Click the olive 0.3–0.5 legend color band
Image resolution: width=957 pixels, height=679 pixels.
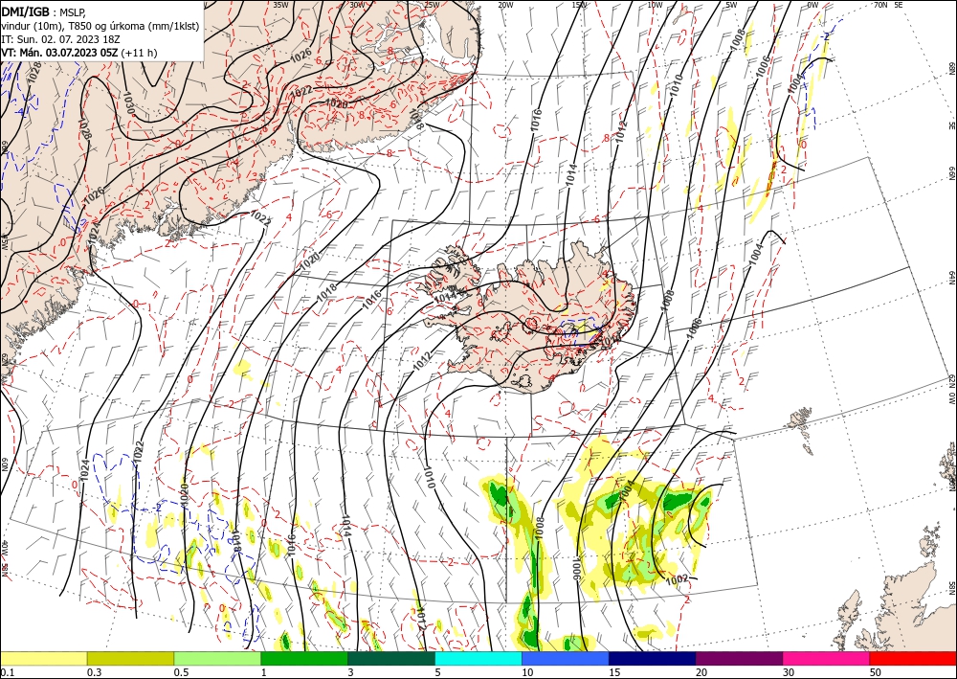point(130,658)
